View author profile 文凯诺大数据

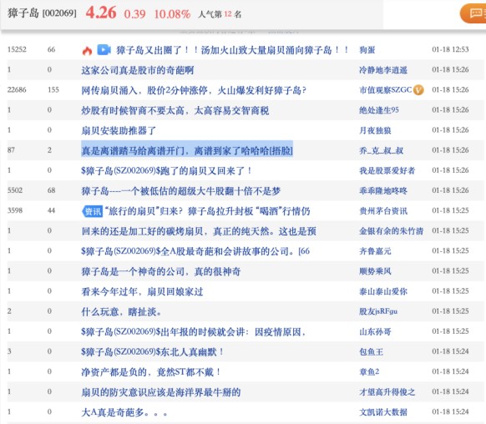[x=383, y=412]
